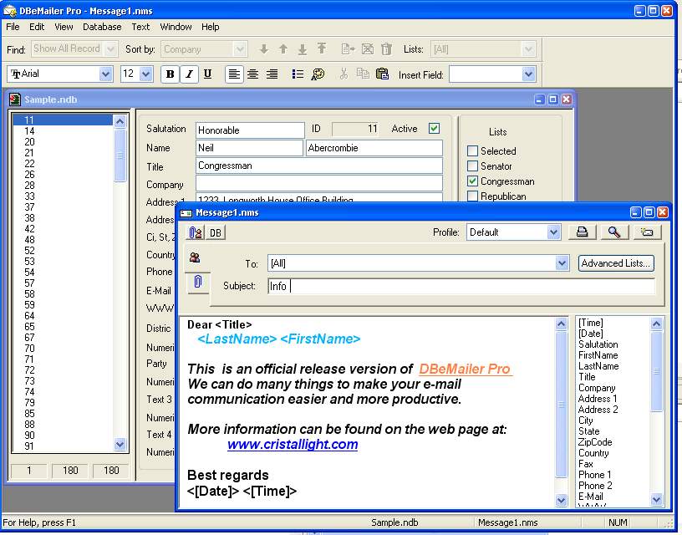Open the Find dropdown
This screenshot has height=535, width=682.
(111, 49)
